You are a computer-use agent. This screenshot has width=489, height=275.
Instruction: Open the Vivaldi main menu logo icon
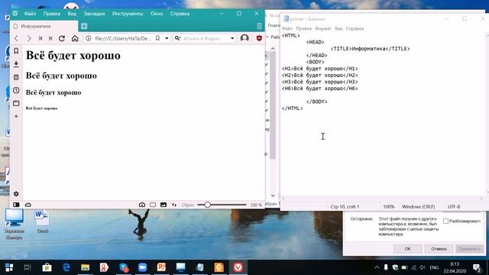tap(15, 14)
